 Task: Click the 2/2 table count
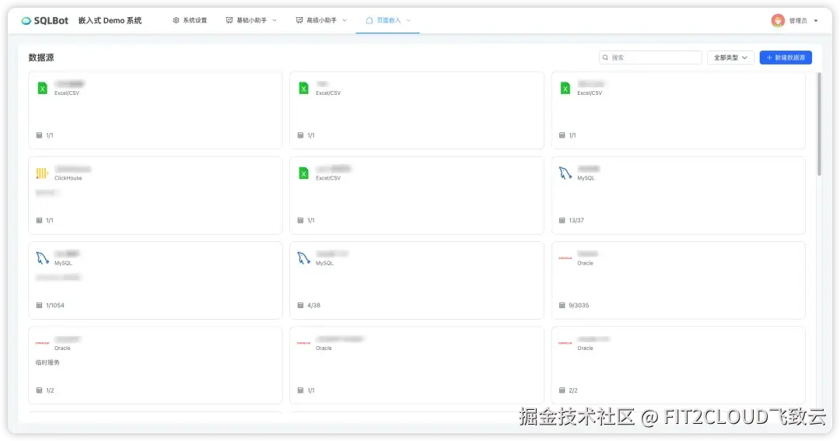(573, 390)
